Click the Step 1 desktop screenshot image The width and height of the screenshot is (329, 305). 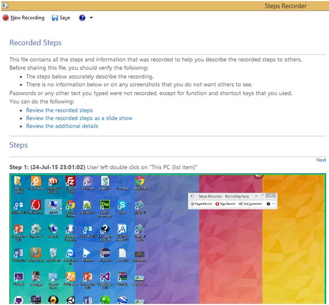click(167, 238)
